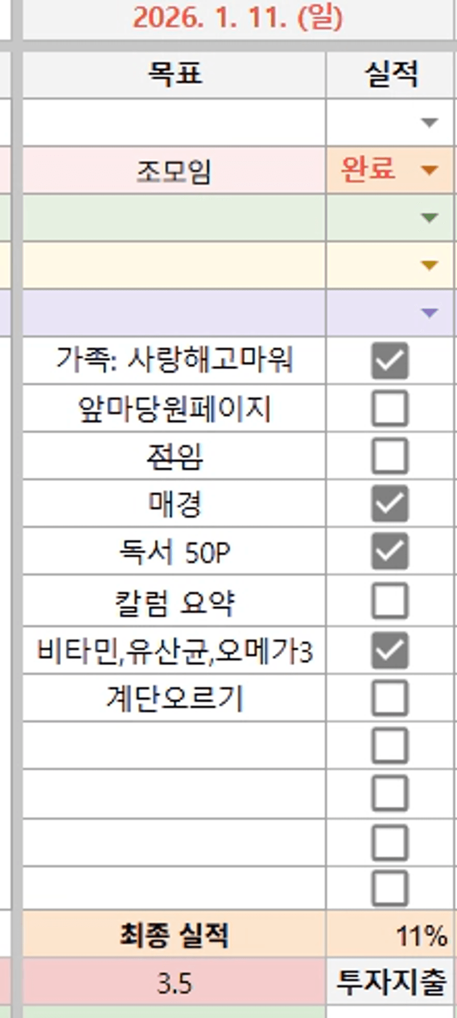Click the cell containing 3.5
The width and height of the screenshot is (457, 1018).
[174, 984]
